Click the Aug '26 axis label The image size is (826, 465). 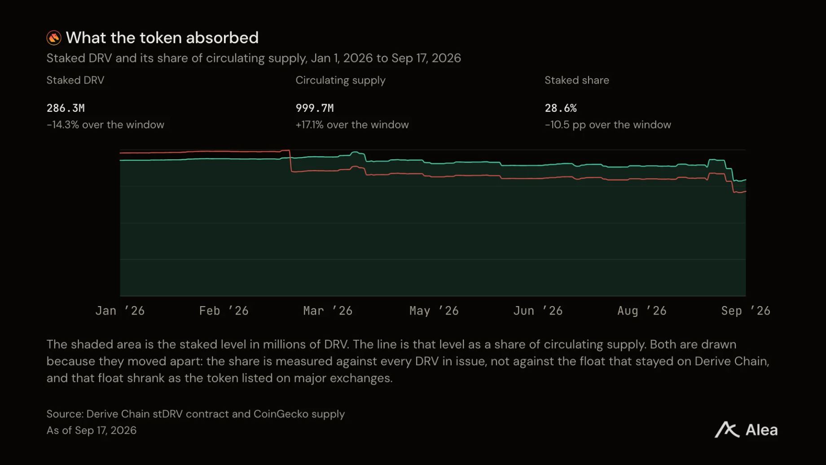click(642, 311)
